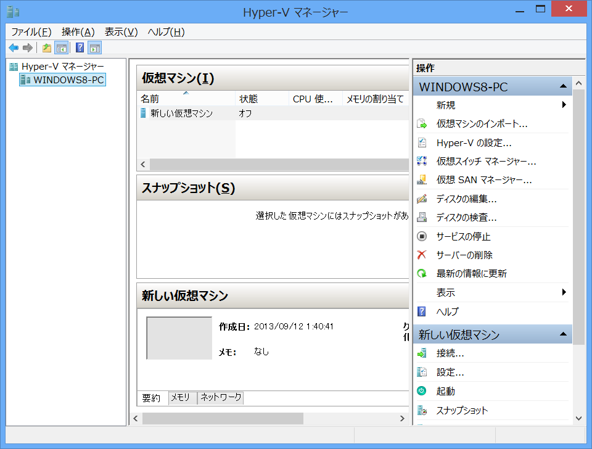
Task: Click 最新の情報に更新 action
Action: pyautogui.click(x=472, y=273)
